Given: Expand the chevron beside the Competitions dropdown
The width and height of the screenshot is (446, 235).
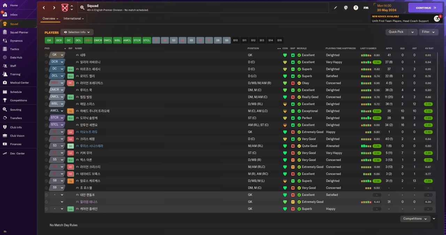Looking at the screenshot, I should click(x=434, y=219).
